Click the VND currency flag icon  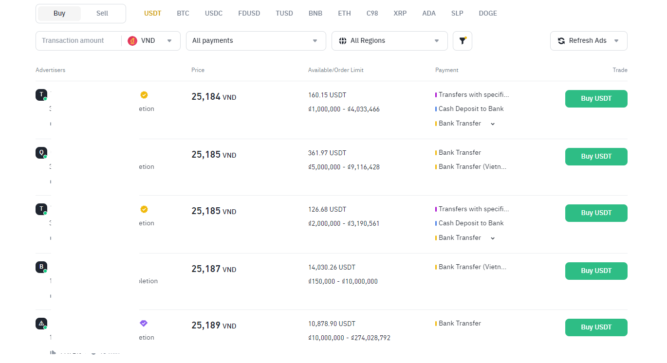click(132, 41)
